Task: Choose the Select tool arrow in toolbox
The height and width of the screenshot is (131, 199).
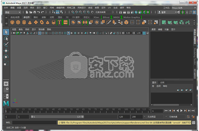Action: (x=6, y=32)
